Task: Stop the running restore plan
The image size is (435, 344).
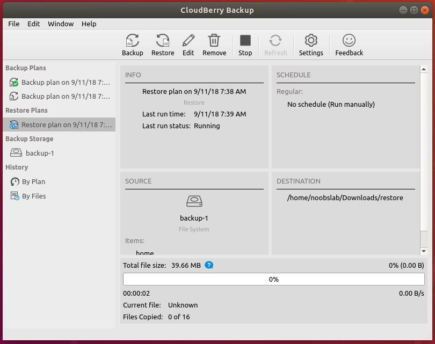Action: (245, 45)
